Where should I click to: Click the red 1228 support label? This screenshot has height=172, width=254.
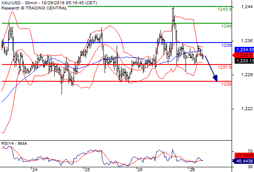click(226, 84)
